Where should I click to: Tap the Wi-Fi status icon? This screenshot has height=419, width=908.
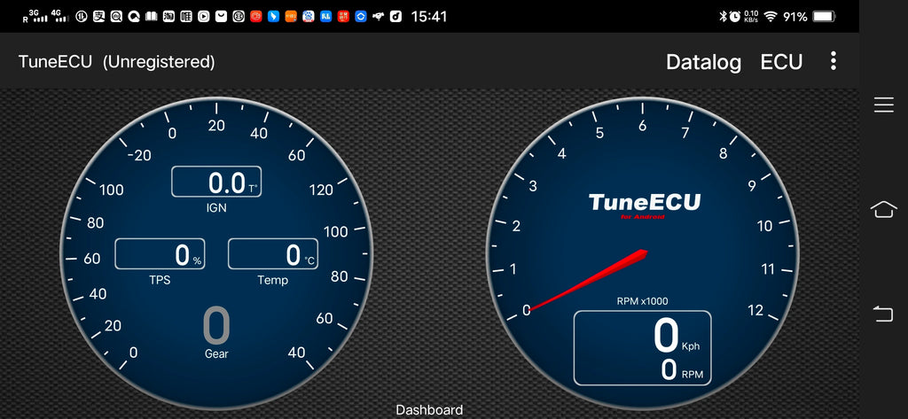tap(771, 17)
